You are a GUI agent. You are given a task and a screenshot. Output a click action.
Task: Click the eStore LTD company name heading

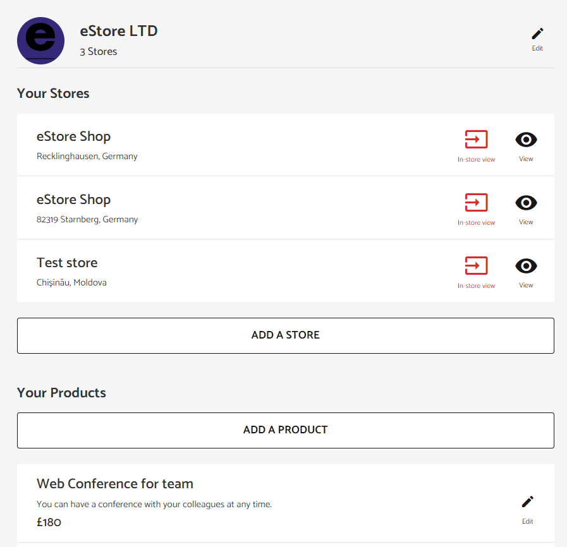[119, 31]
